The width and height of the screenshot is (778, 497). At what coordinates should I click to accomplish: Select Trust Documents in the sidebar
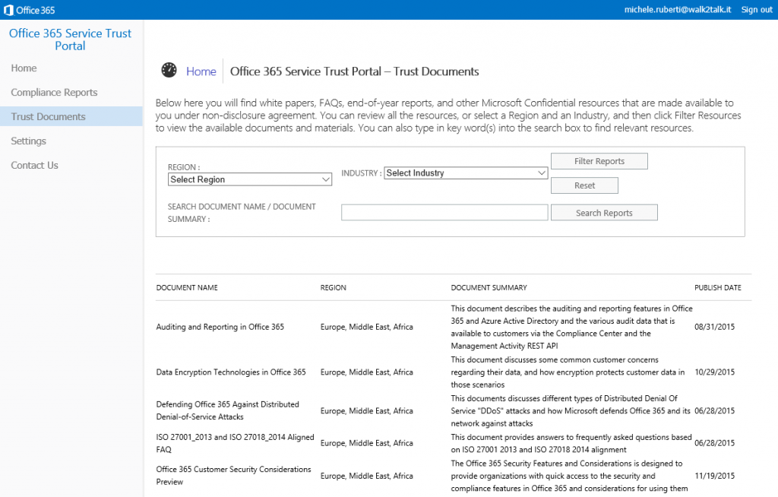48,117
